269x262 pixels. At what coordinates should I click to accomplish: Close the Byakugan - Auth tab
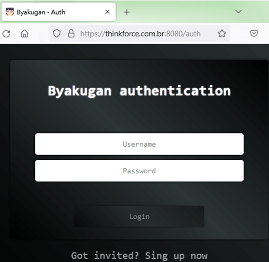(107, 12)
